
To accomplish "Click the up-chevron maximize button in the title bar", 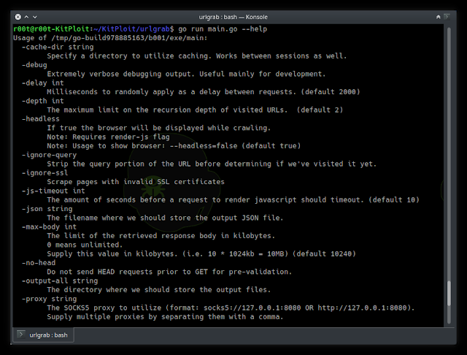I will coord(26,17).
